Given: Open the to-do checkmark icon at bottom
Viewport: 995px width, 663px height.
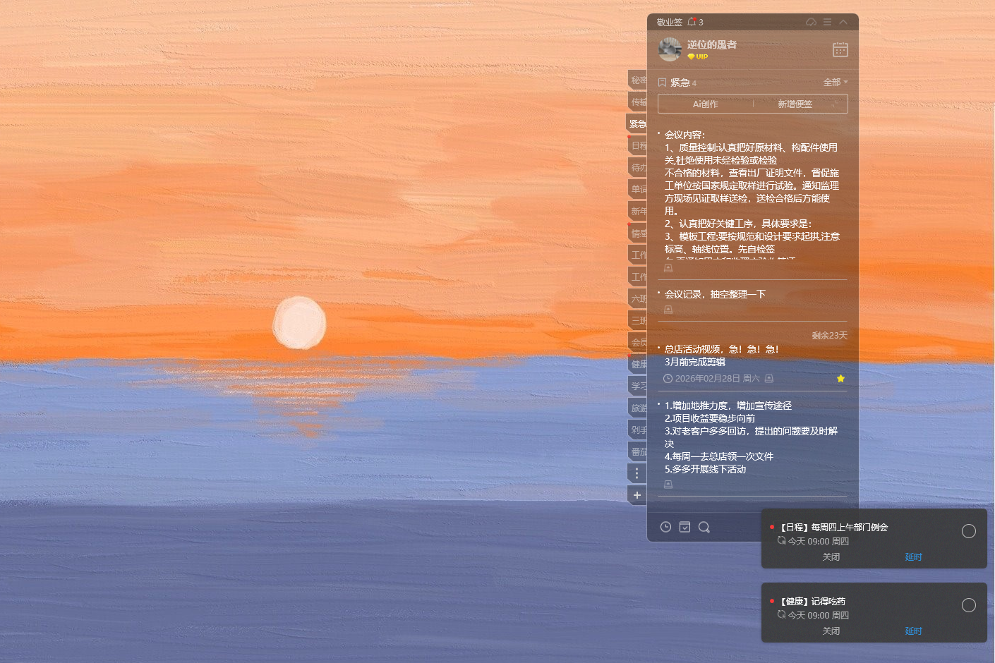Looking at the screenshot, I should [685, 527].
